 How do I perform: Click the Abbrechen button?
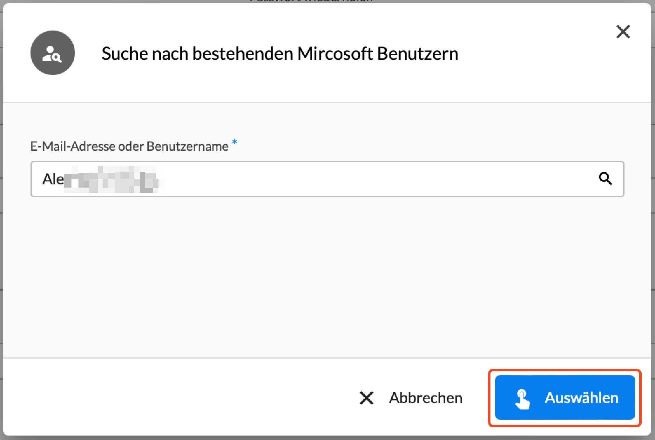(411, 398)
